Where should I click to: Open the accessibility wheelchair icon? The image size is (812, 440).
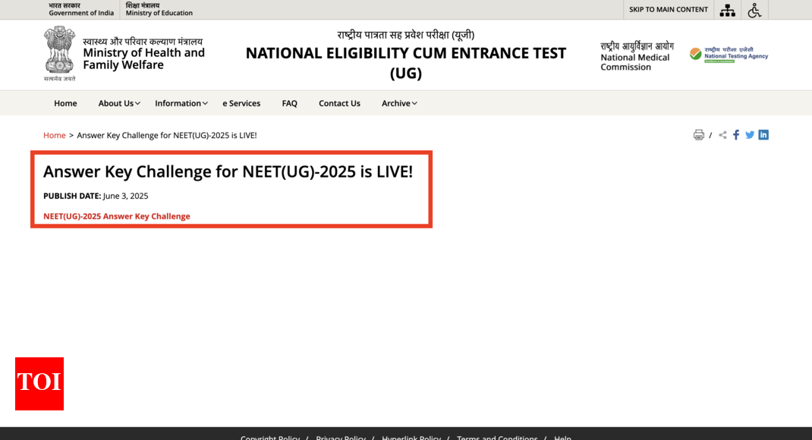click(x=754, y=10)
